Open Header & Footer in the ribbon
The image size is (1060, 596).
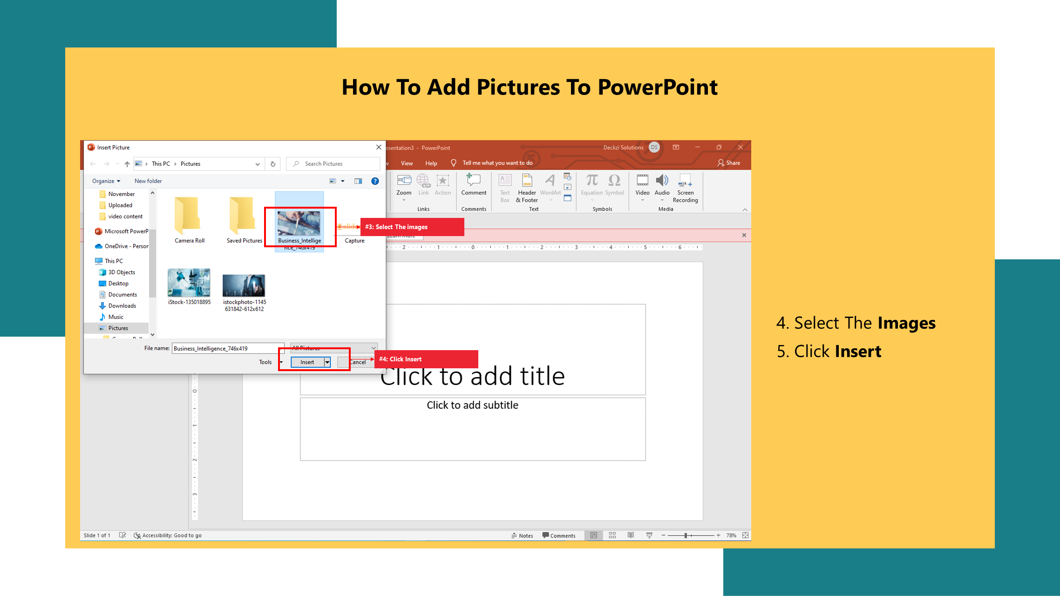527,188
